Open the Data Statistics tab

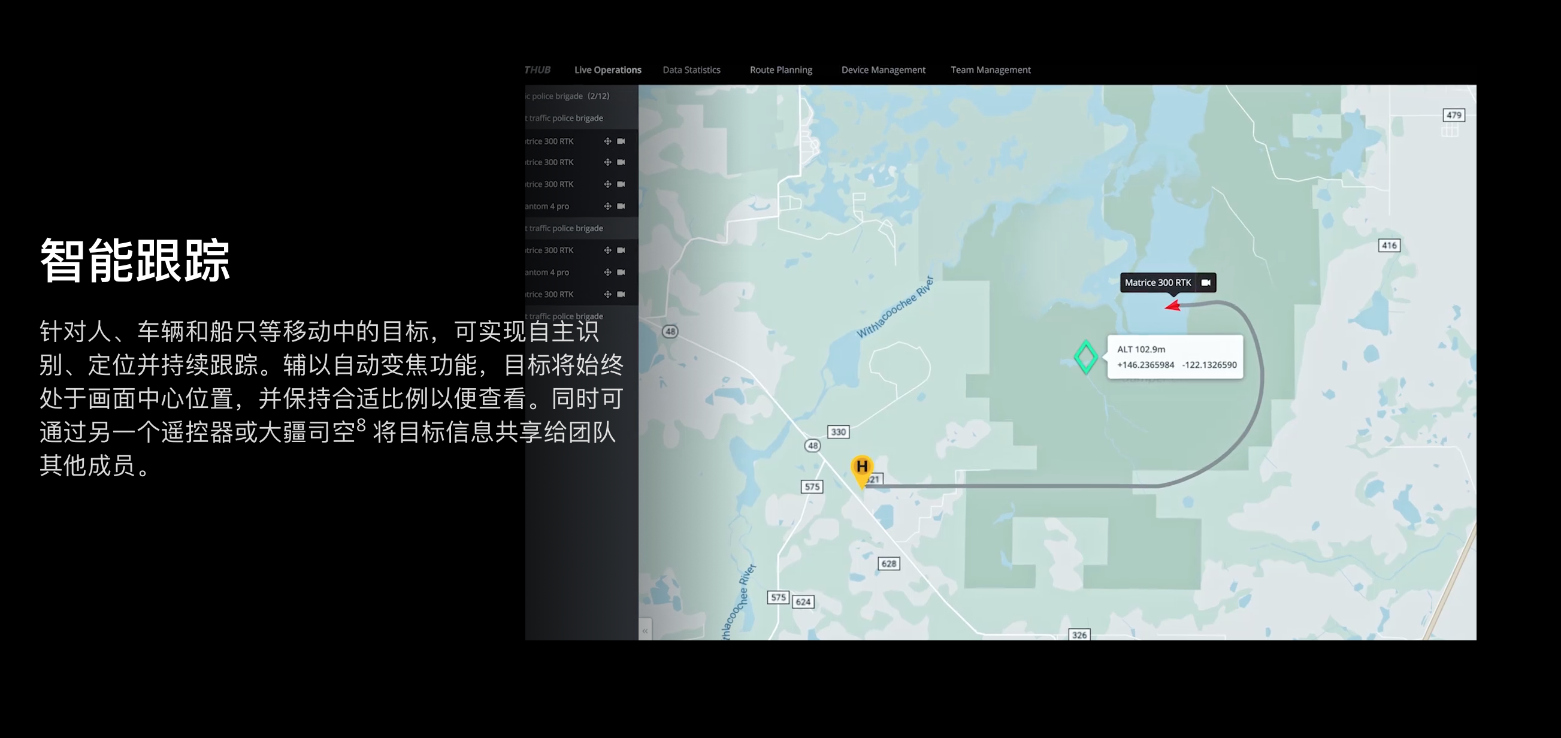691,69
